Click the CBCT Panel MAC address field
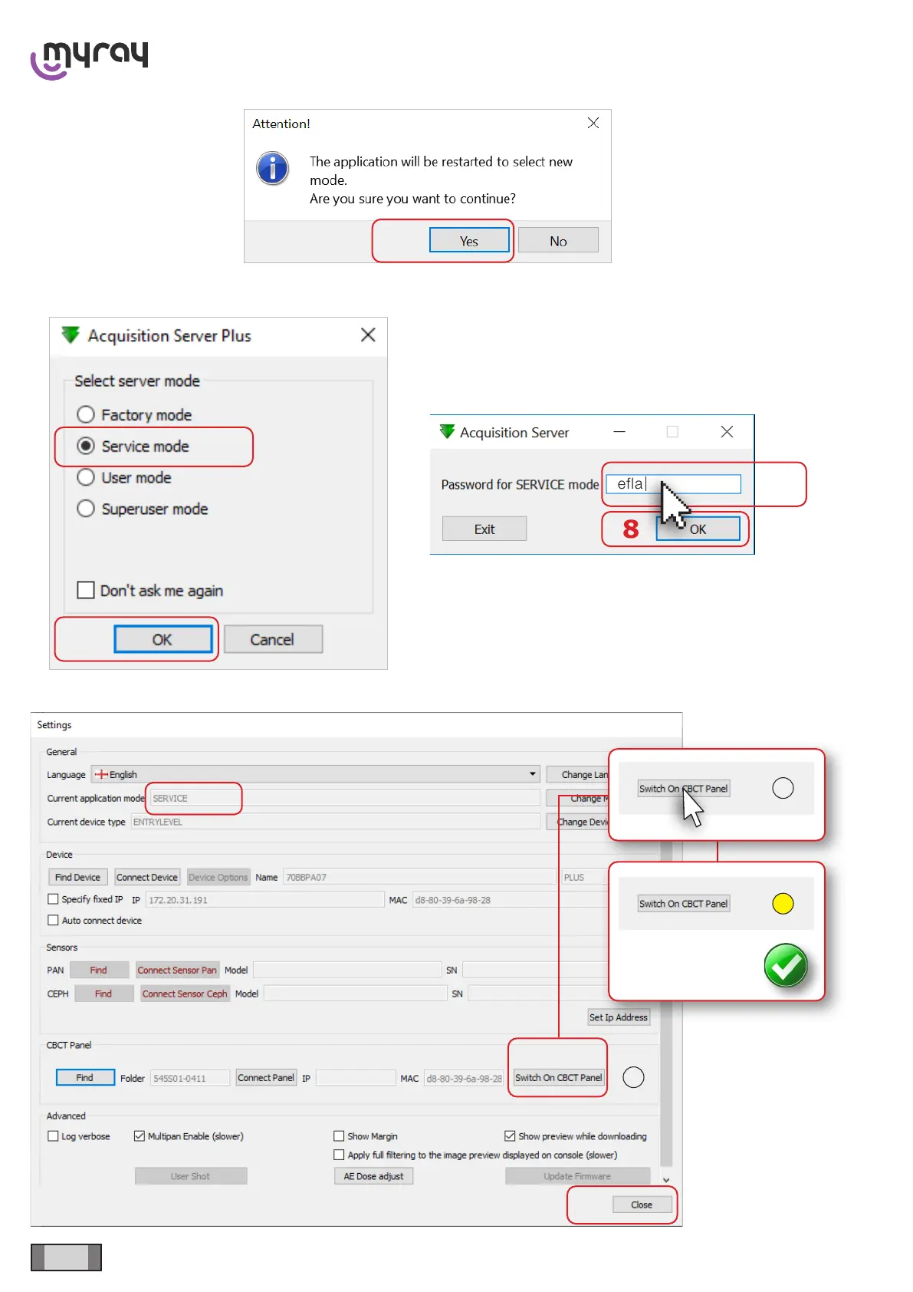913x1292 pixels. coord(464,1078)
